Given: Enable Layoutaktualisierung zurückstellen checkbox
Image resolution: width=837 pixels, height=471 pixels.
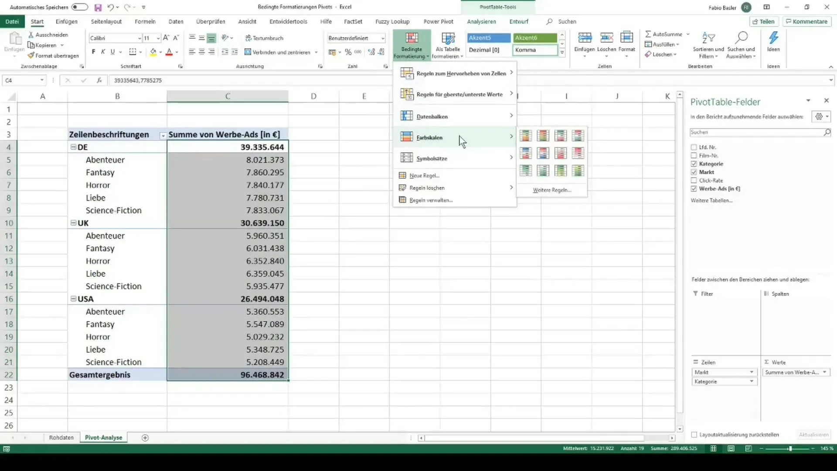Looking at the screenshot, I should 694,435.
